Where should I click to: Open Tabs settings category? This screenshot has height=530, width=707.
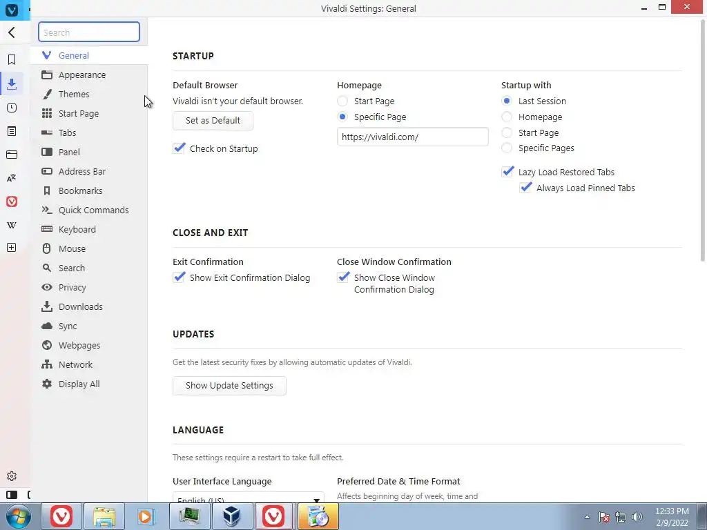pos(89,132)
